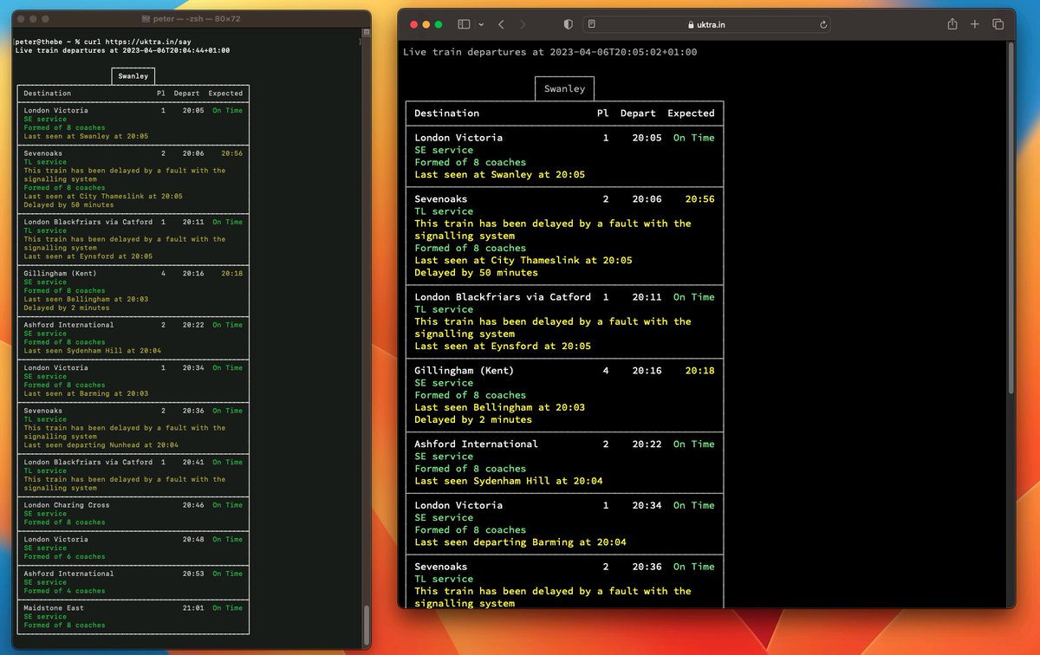Image resolution: width=1040 pixels, height=655 pixels.
Task: Click 'Delayed by 2 minutes' in Safari
Action: click(x=473, y=419)
